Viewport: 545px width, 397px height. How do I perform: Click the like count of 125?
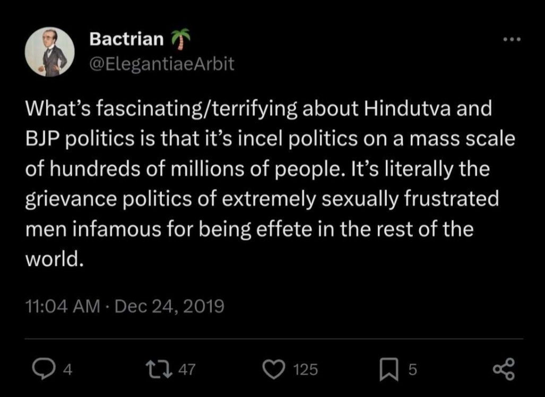point(305,369)
